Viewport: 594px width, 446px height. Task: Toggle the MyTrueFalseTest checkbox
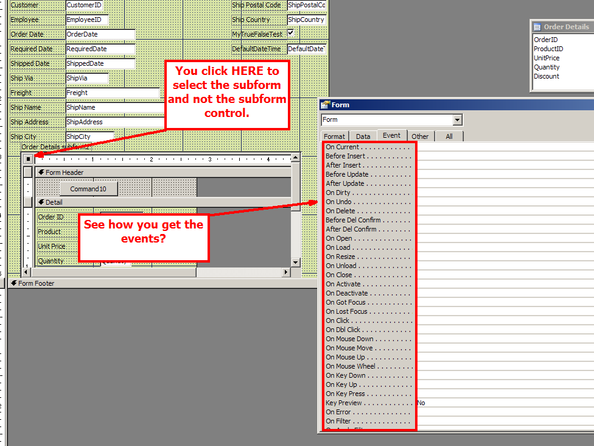[x=290, y=33]
